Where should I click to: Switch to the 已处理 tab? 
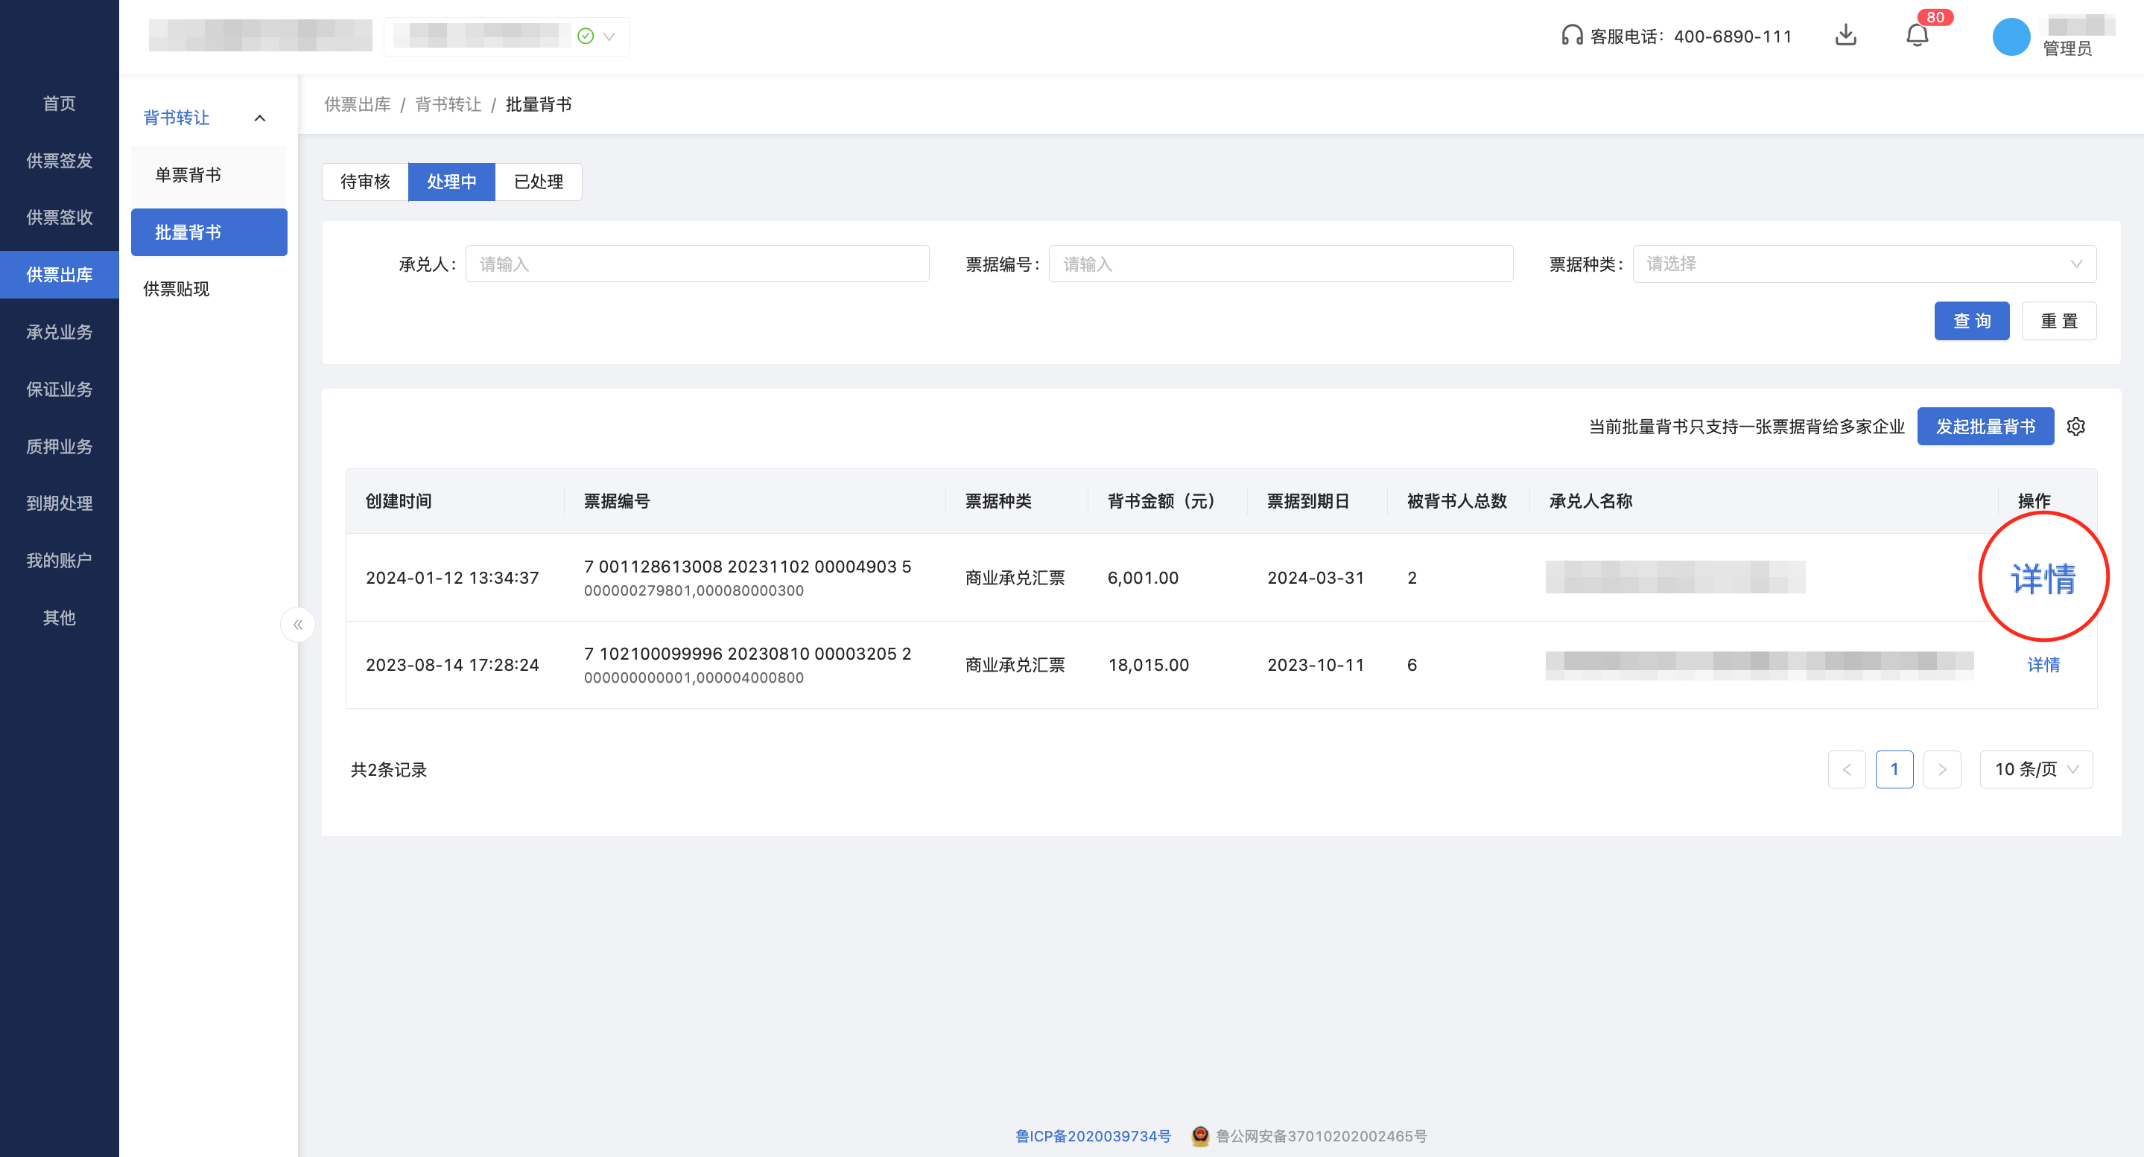538,182
